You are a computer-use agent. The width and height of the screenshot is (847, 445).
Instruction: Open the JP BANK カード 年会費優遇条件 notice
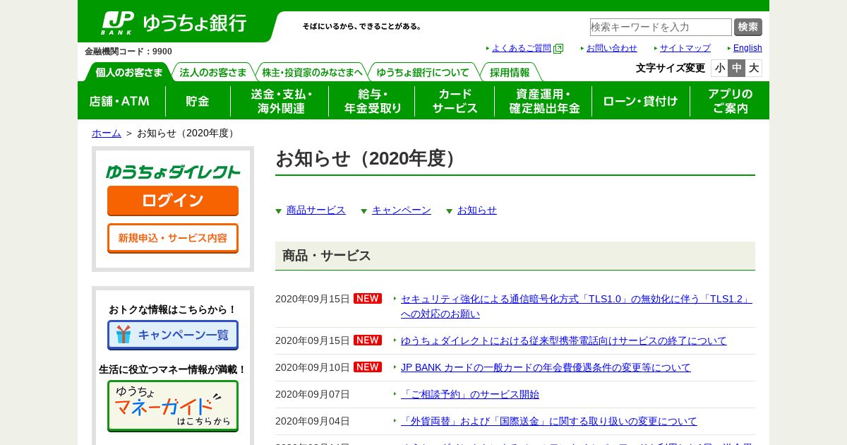(546, 367)
